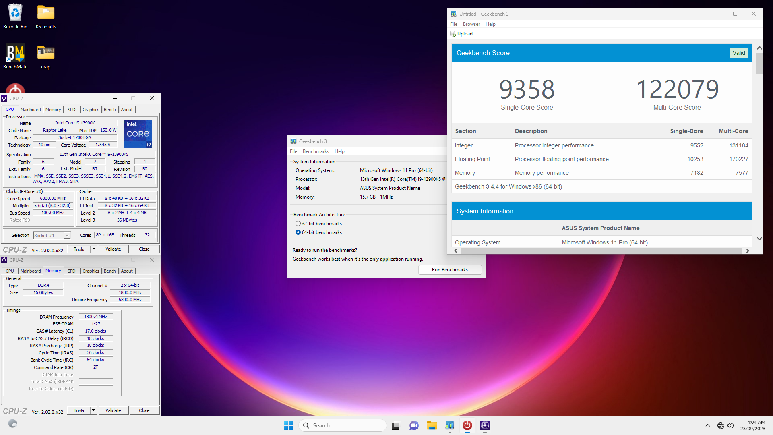The height and width of the screenshot is (435, 773).
Task: Click the CPU-Z title bar icon of top window
Action: pyautogui.click(x=4, y=98)
